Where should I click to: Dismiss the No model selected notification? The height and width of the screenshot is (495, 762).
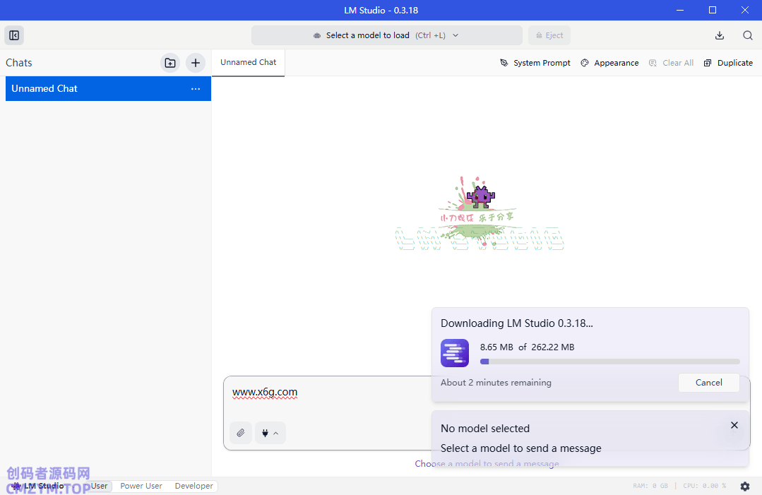tap(734, 425)
